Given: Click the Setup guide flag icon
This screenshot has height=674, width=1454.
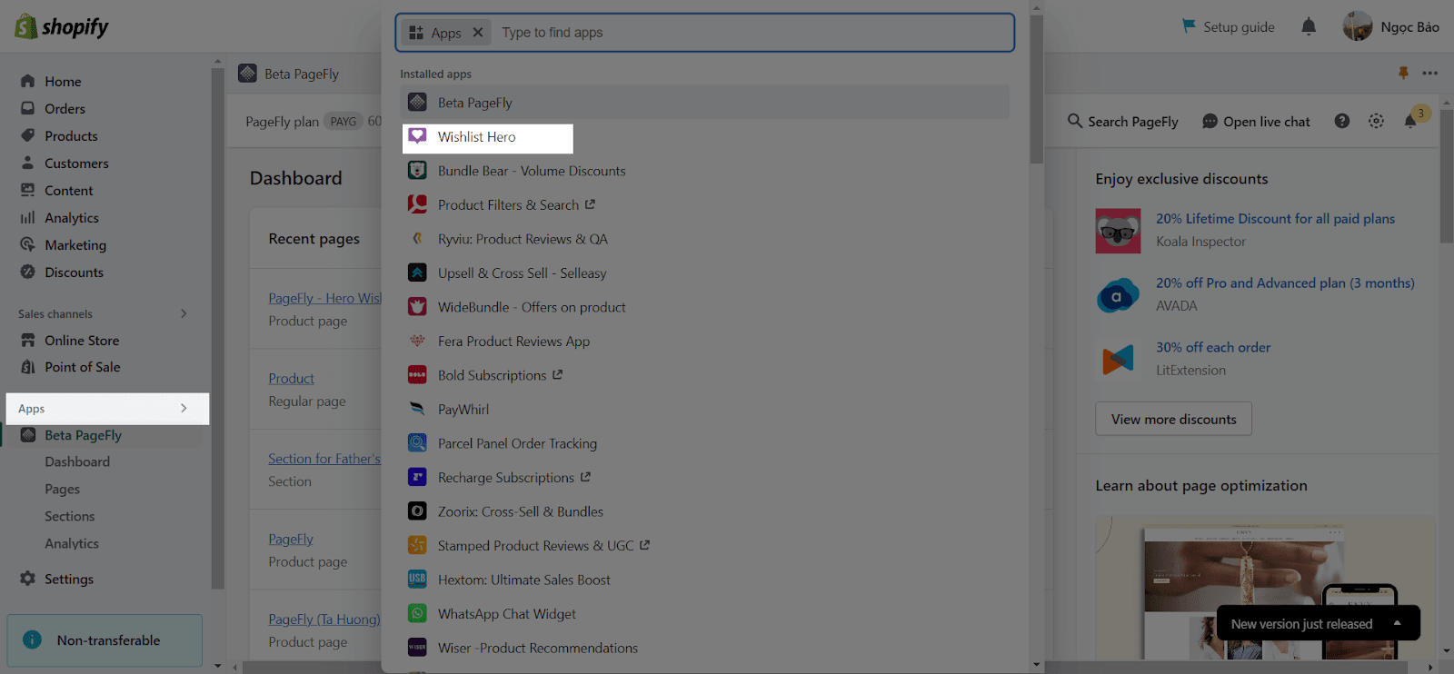Looking at the screenshot, I should (x=1189, y=26).
